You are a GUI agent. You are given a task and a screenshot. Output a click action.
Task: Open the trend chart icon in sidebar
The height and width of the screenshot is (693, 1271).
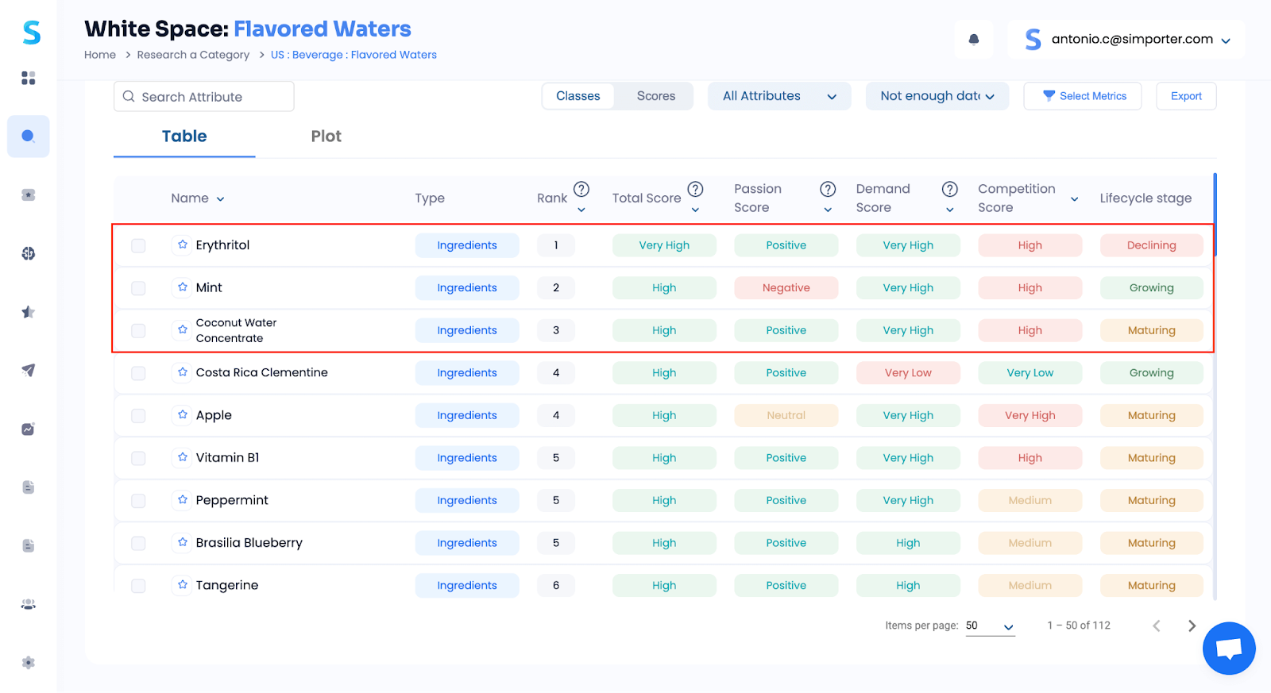29,429
